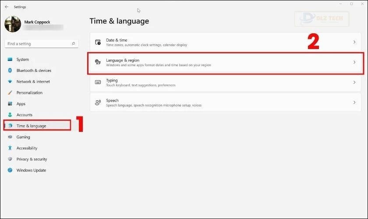Open Typing settings title
The height and width of the screenshot is (219, 368).
112,80
